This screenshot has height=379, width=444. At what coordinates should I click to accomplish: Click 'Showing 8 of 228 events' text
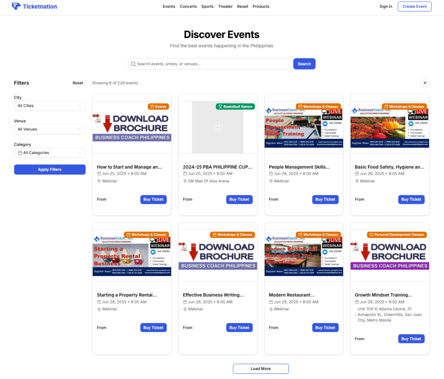point(115,83)
